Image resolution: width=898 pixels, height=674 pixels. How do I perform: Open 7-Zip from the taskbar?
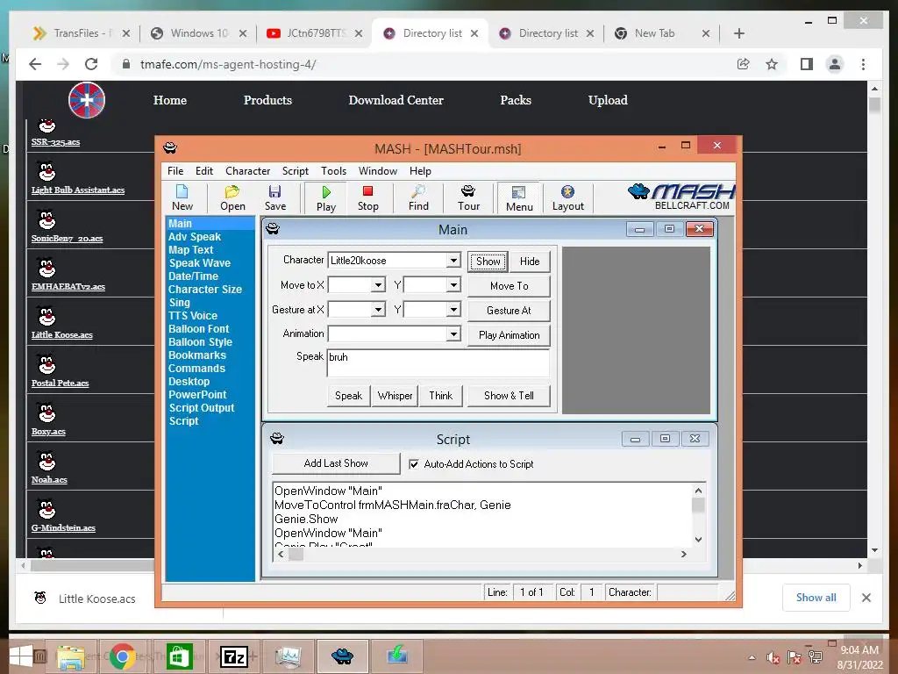(x=233, y=656)
